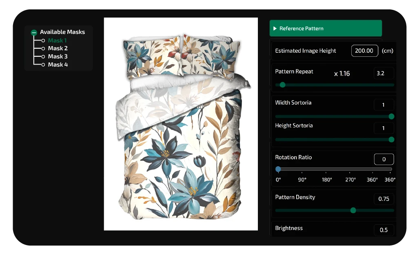Click the Estimated Image Height value field

pos(364,51)
